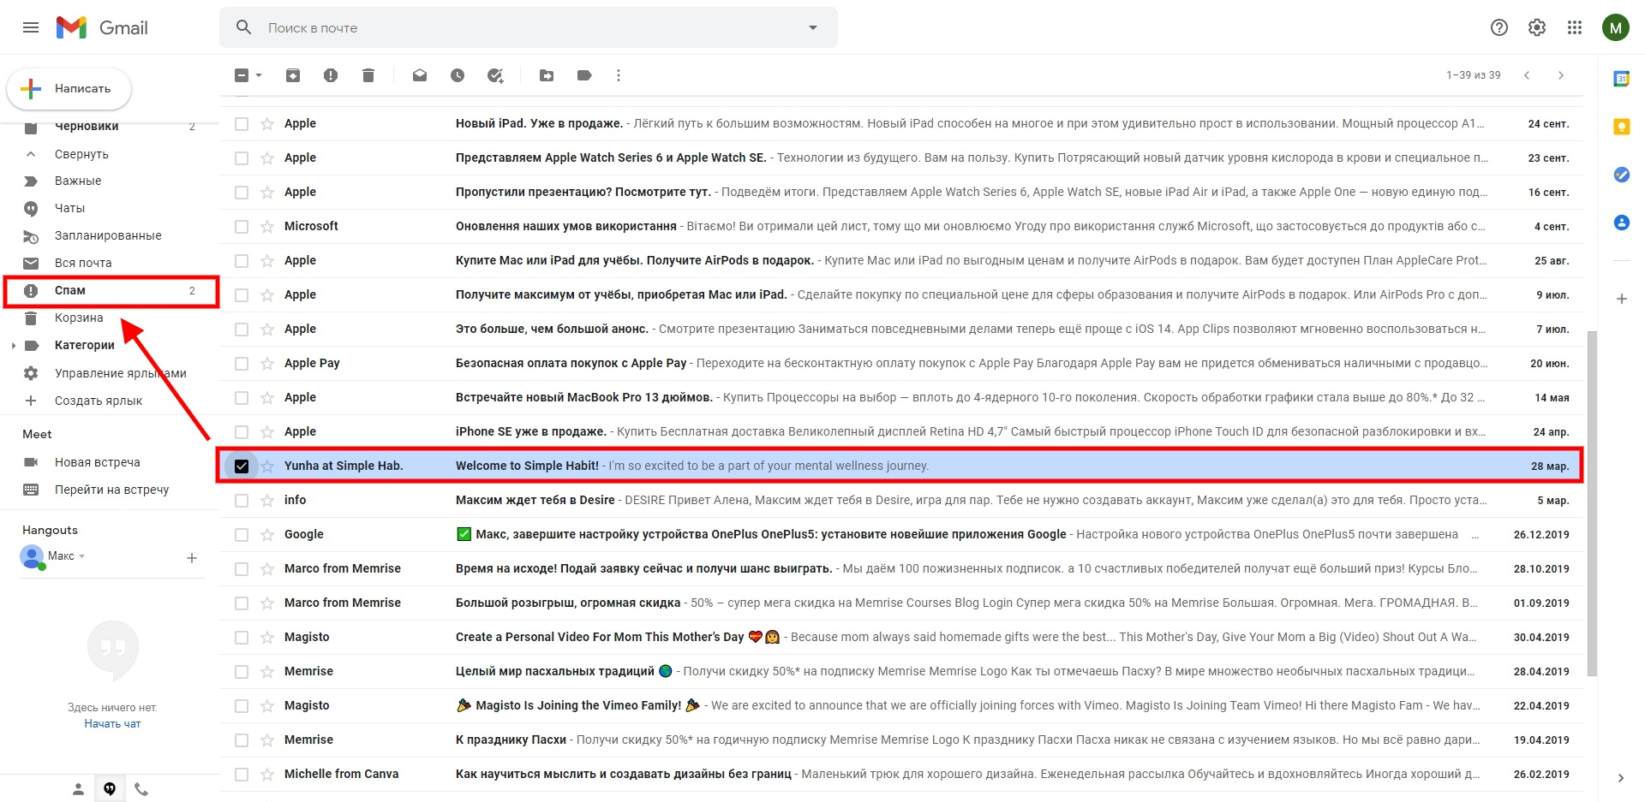1645x802 pixels.
Task: Click Написать compose button
Action: tap(69, 89)
